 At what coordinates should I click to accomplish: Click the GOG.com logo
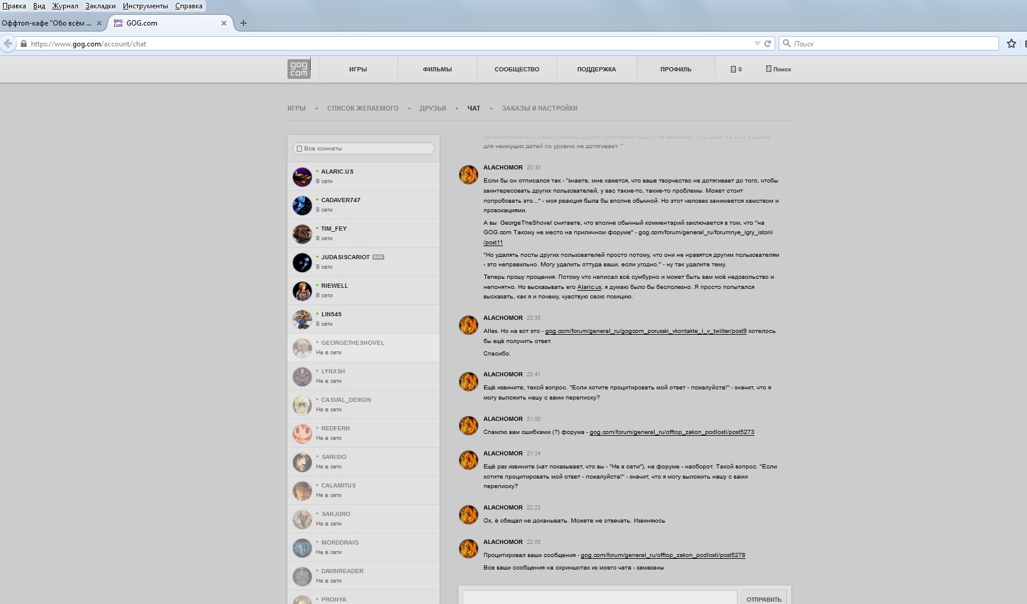point(299,69)
